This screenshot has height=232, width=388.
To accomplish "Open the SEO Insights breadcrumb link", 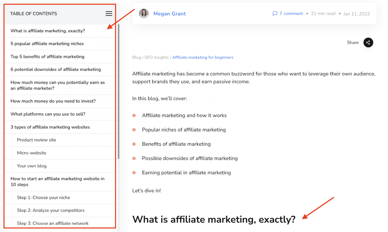I will [157, 57].
